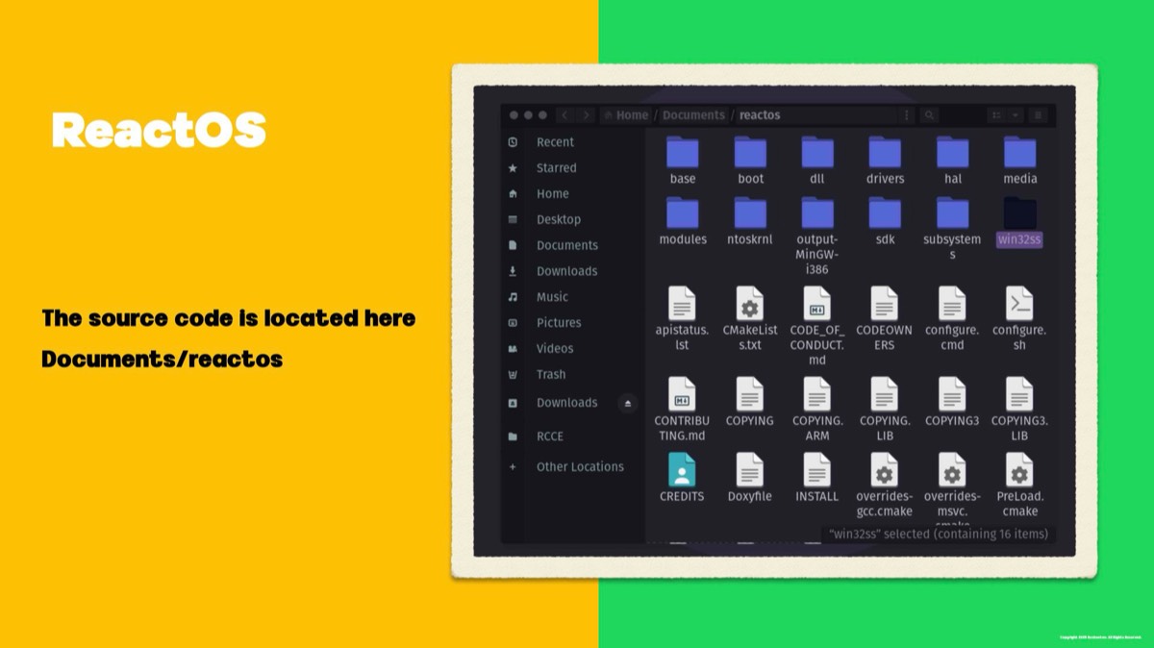Open the view options dropdown arrow
1154x648 pixels.
click(1016, 115)
